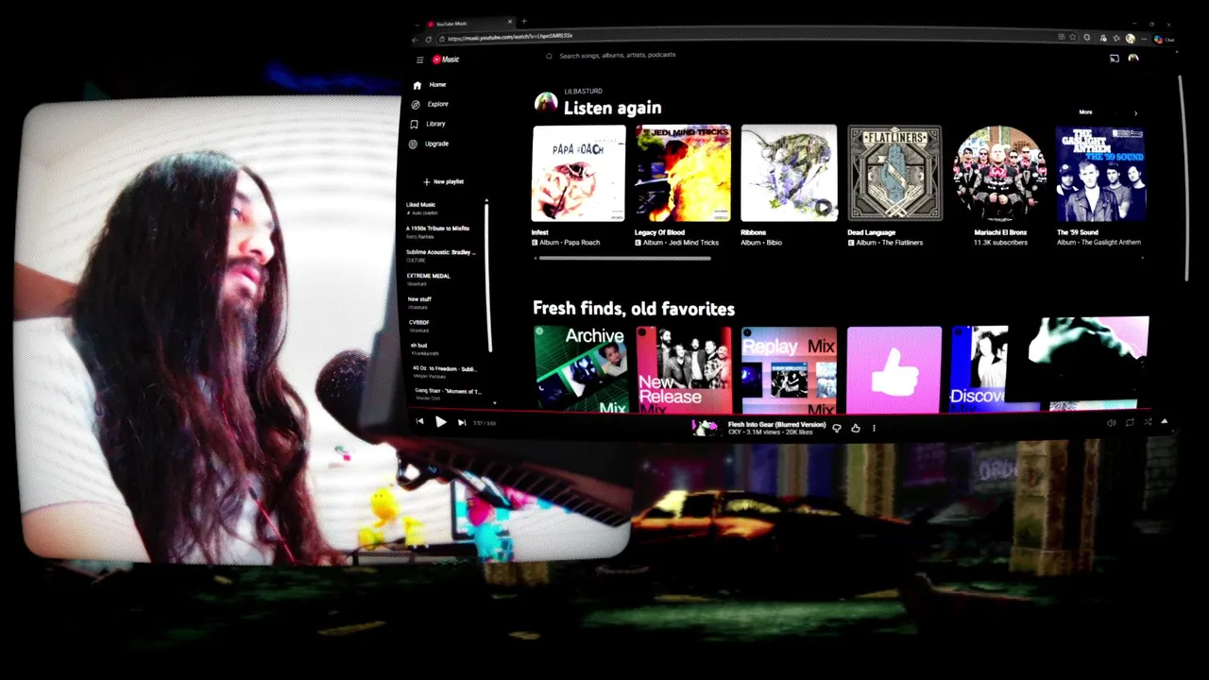Click the YouTube Music logo

coord(446,59)
